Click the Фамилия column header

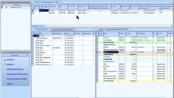54,7
